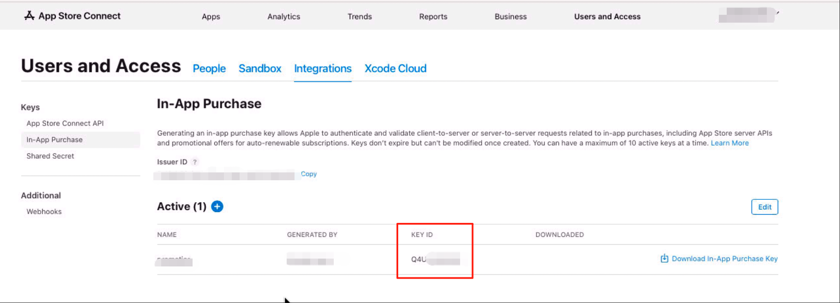
Task: Switch to the Sandbox tab
Action: tap(260, 68)
